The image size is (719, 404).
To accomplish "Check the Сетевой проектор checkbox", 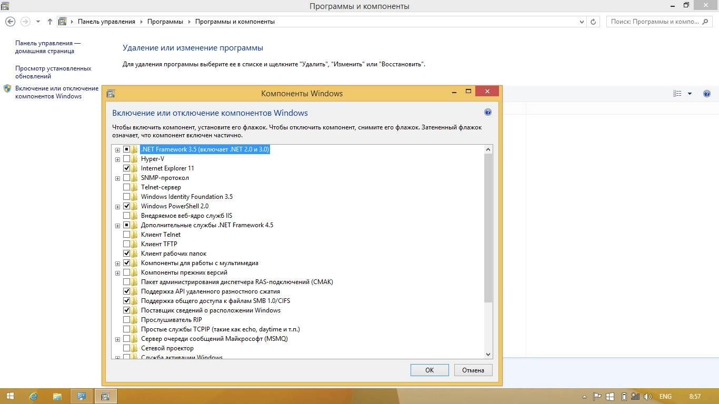I will (126, 348).
